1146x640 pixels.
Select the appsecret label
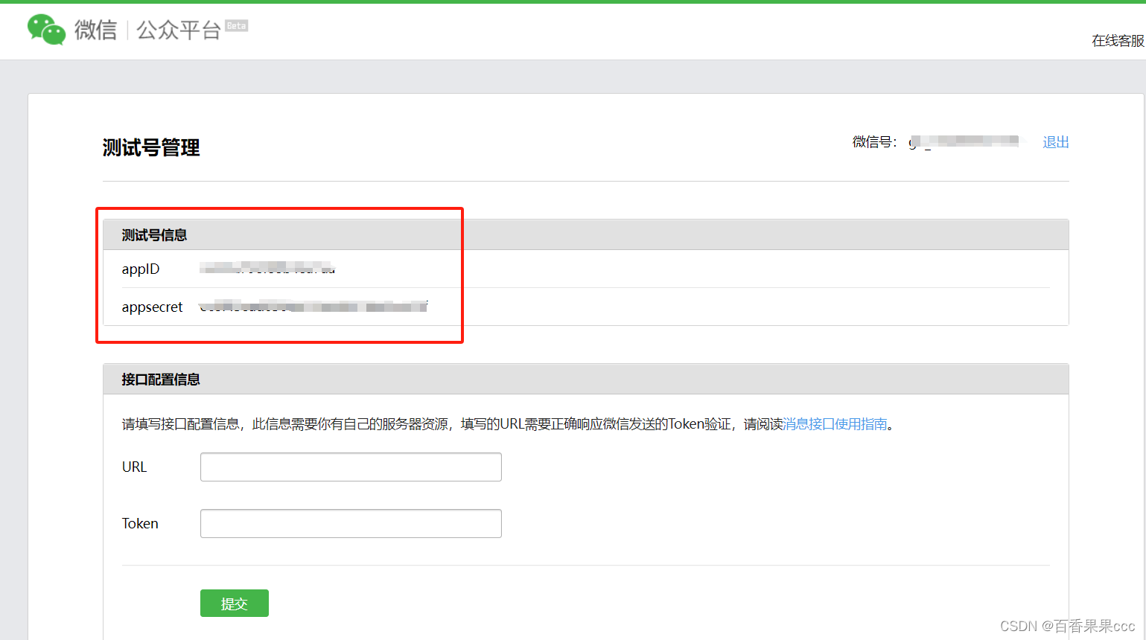coord(152,307)
